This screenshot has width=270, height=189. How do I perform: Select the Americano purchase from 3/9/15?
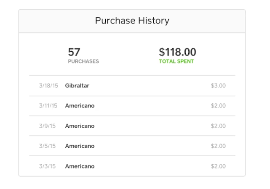click(x=80, y=126)
